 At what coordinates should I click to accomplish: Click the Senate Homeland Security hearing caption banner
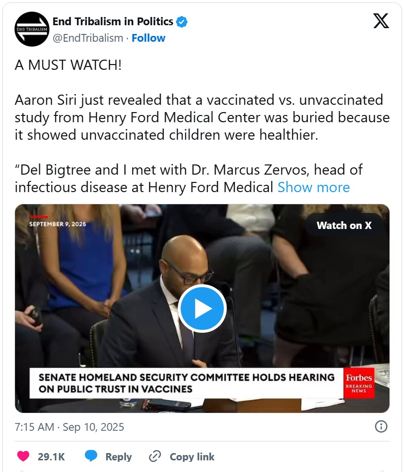point(186,382)
